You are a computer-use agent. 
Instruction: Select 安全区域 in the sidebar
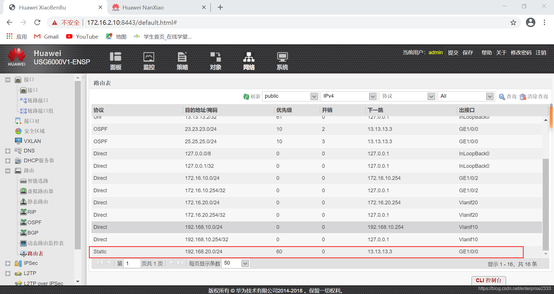(x=34, y=131)
